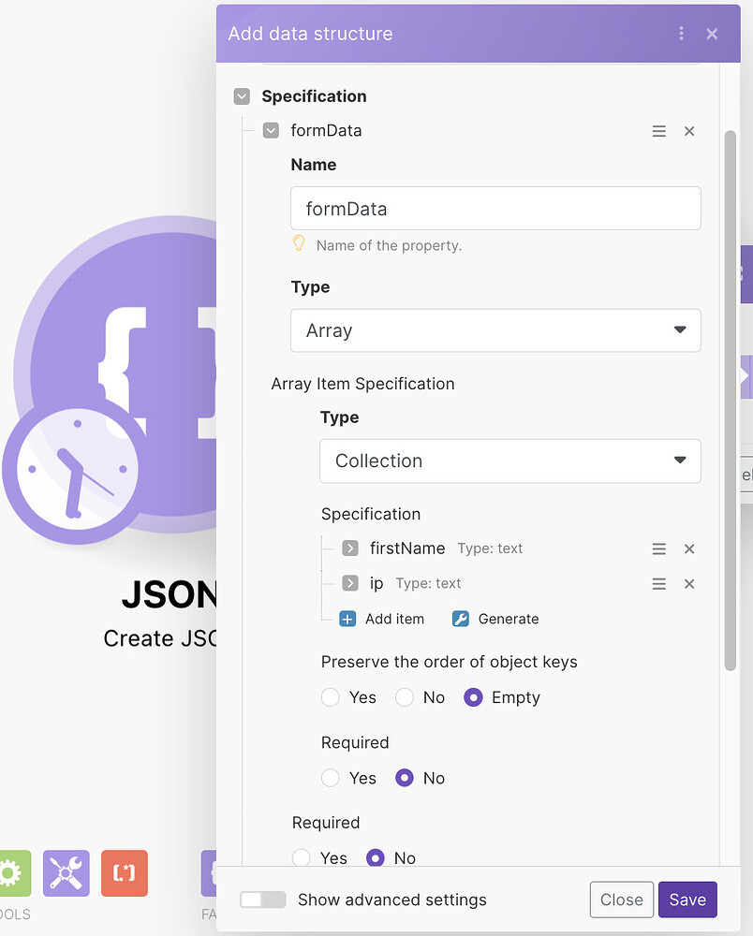Select No for Preserve order of object keys
The height and width of the screenshot is (936, 753).
(x=405, y=697)
